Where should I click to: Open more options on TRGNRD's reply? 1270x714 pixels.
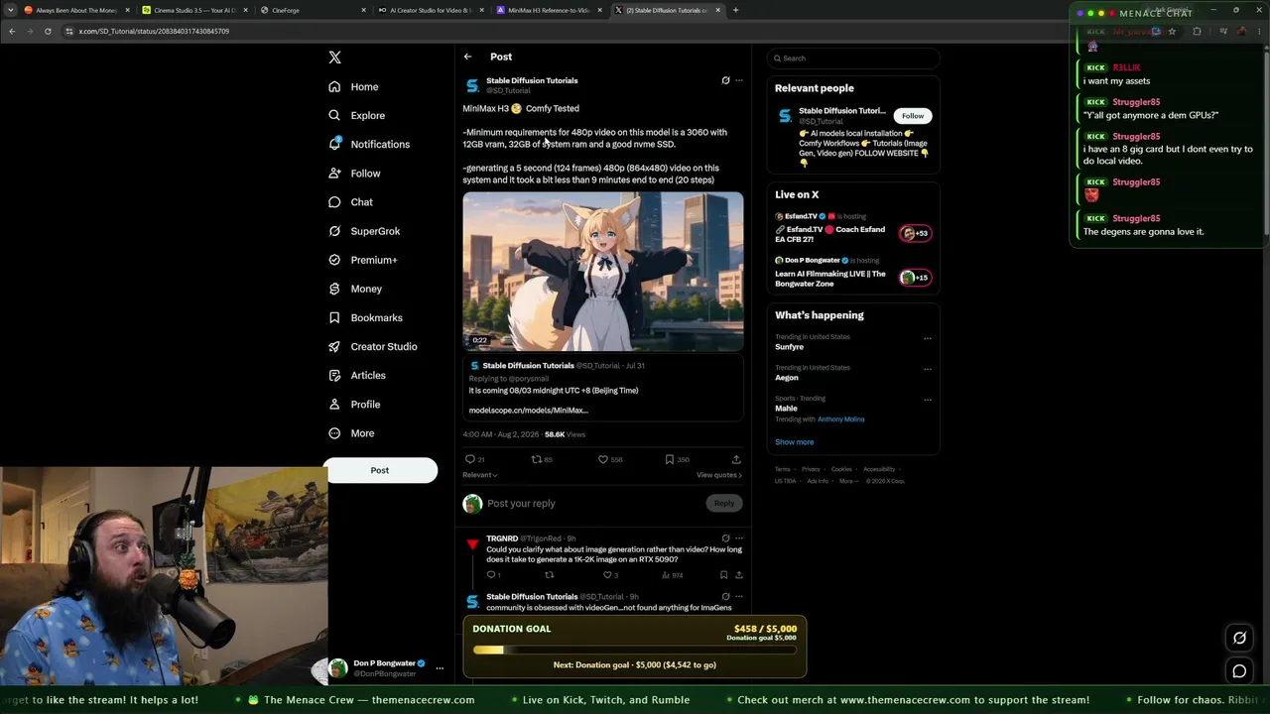click(738, 538)
